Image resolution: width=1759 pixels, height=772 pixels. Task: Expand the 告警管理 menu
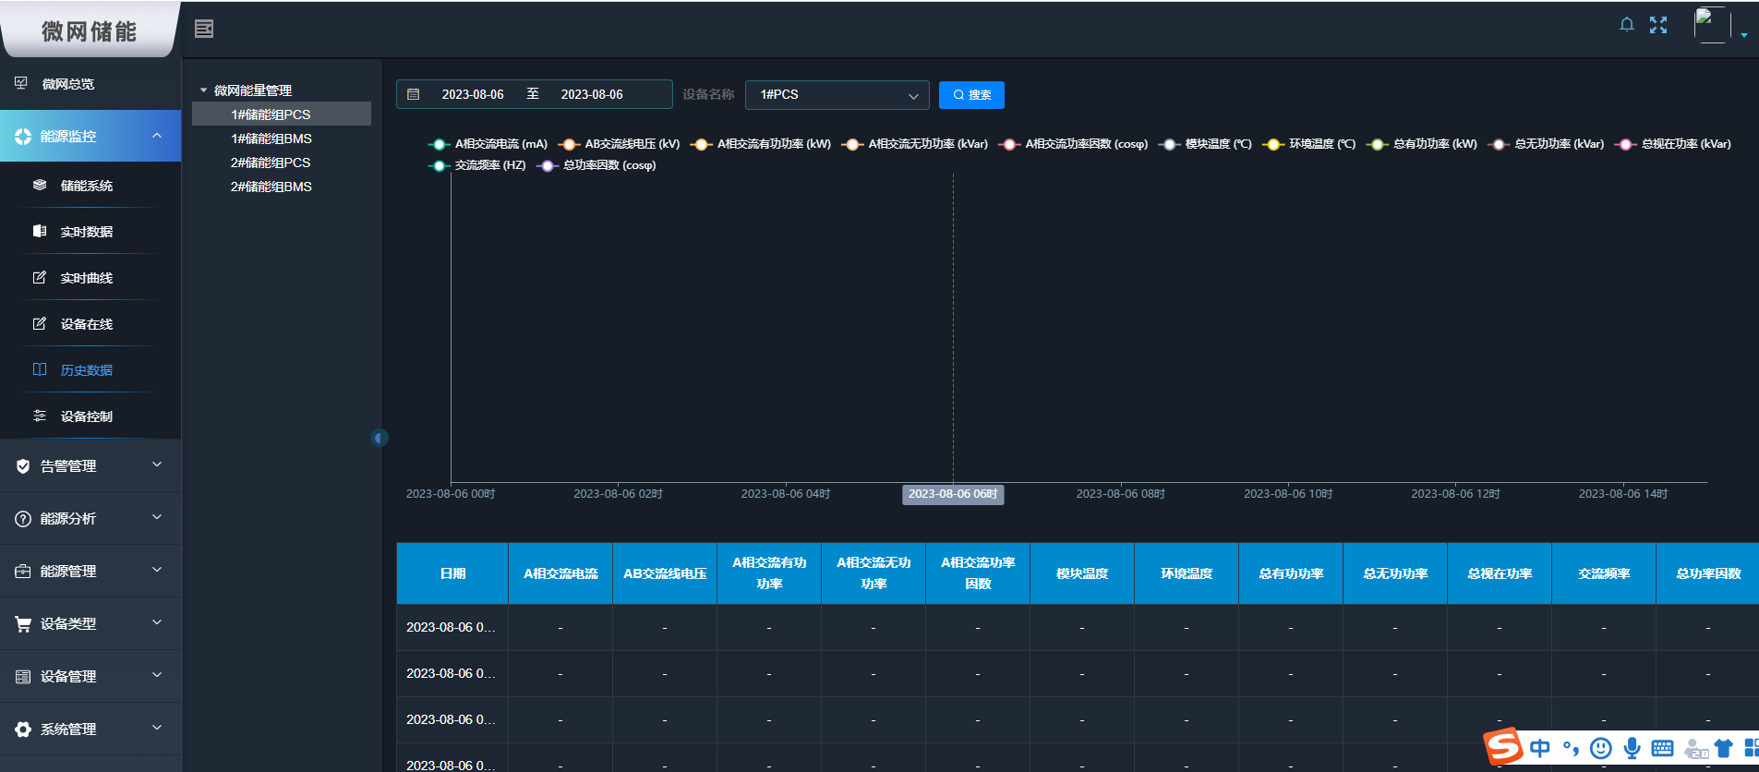pyautogui.click(x=90, y=466)
